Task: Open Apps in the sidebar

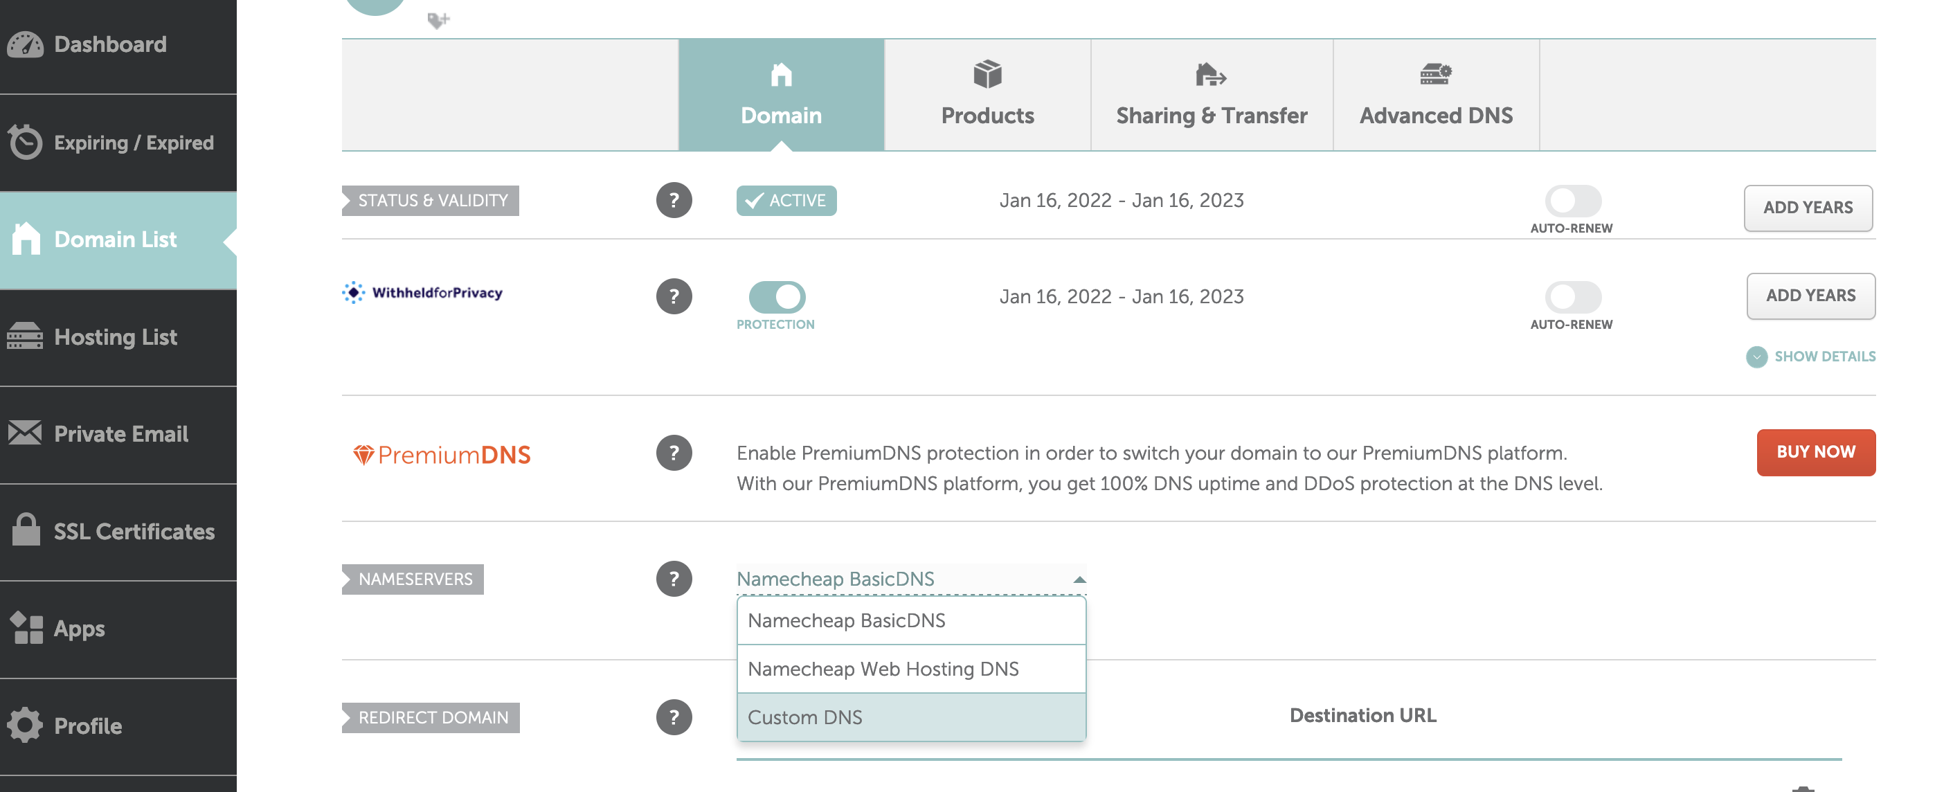Action: tap(118, 629)
